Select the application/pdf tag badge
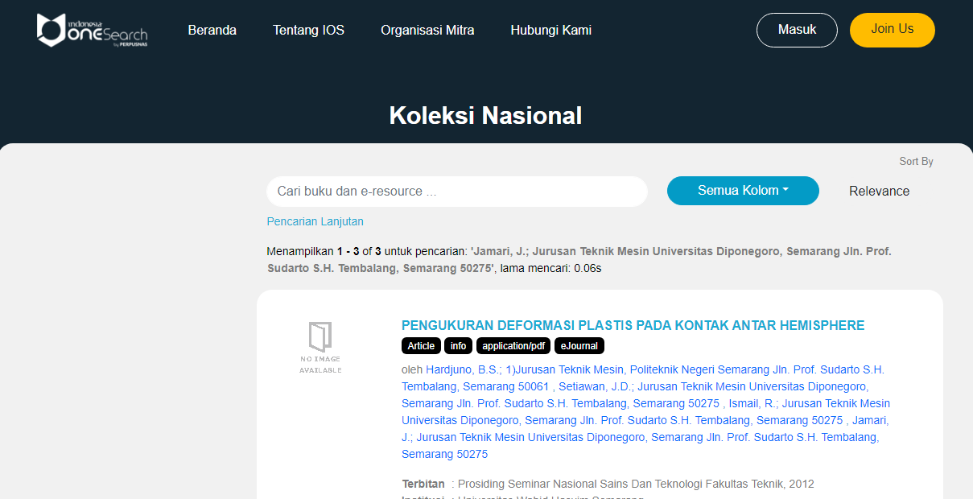973x499 pixels. (513, 346)
